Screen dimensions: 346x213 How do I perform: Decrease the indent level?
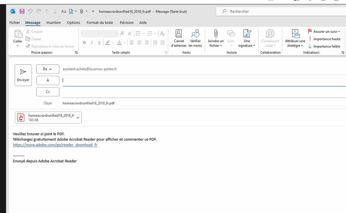pos(155,43)
